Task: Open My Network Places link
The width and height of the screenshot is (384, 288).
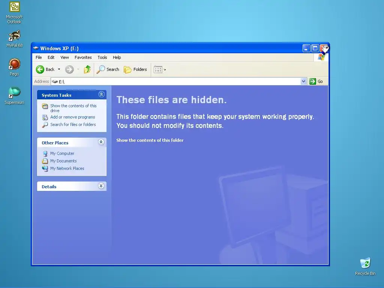Action: (x=67, y=168)
